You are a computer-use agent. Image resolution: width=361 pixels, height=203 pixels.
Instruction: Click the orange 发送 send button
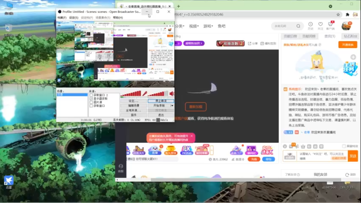(x=353, y=156)
